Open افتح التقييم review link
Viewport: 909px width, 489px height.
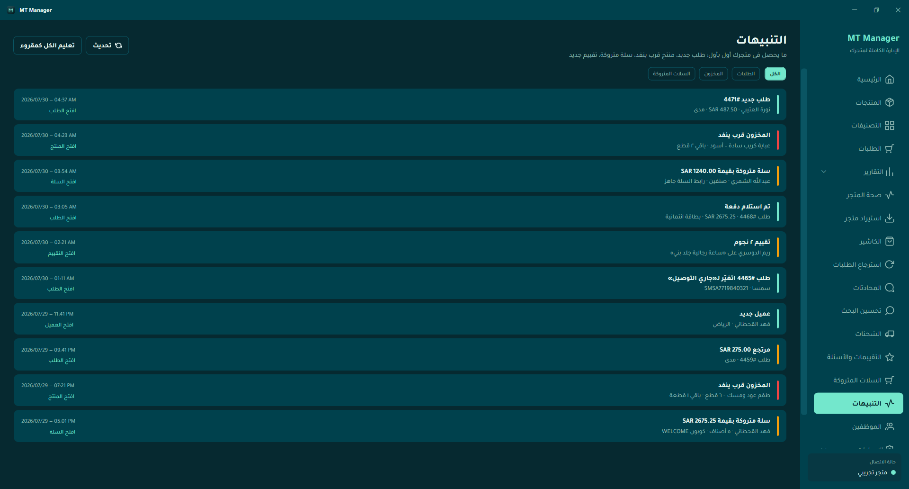[62, 253]
